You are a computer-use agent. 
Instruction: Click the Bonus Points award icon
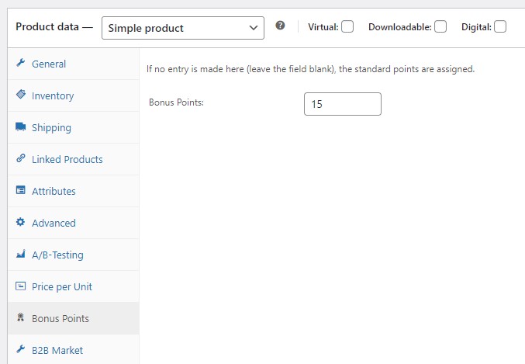(21, 317)
